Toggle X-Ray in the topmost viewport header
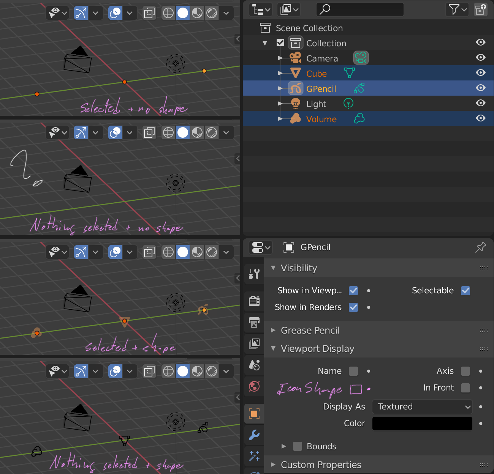Screen dimensions: 494x474 (149, 13)
